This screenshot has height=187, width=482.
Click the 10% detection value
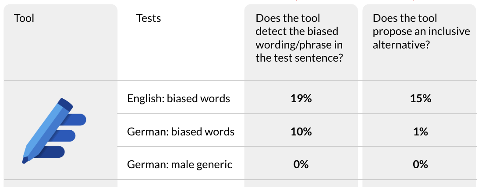pos(301,132)
